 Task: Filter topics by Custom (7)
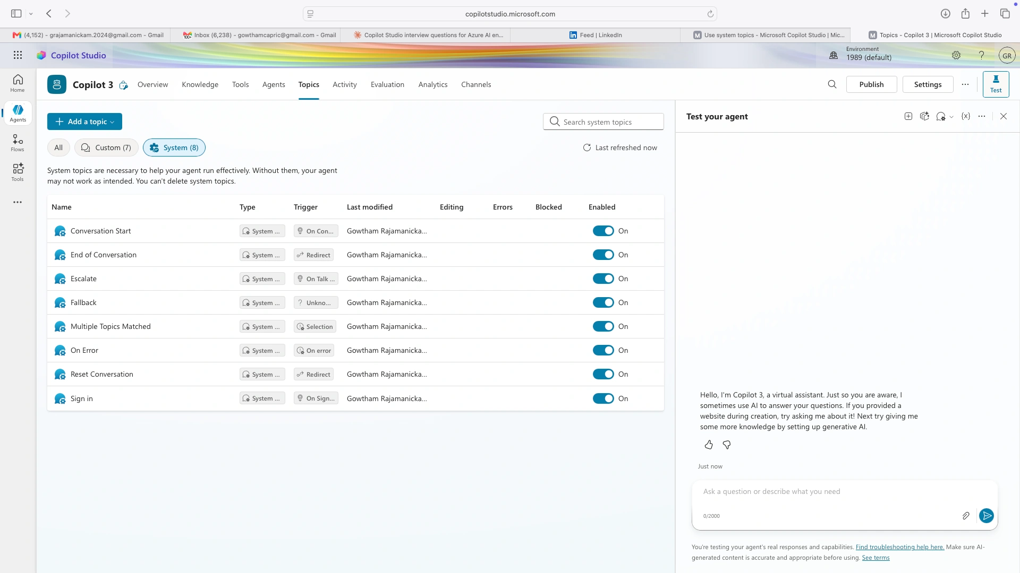[106, 147]
